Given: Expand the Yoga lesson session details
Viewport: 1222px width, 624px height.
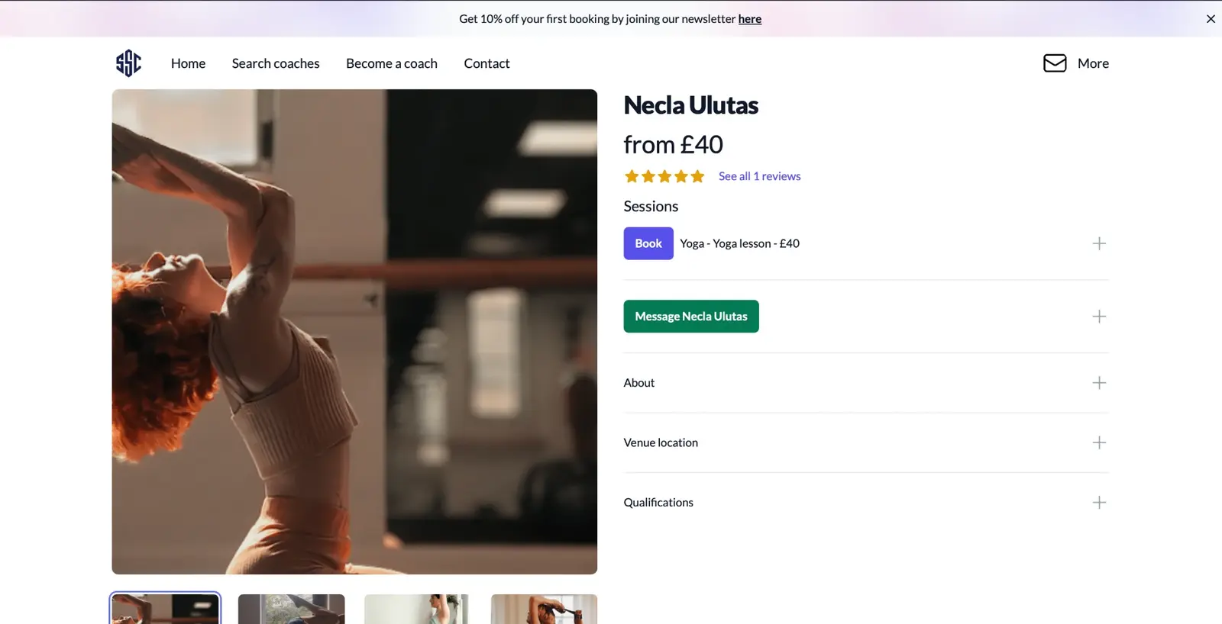Looking at the screenshot, I should (1099, 243).
